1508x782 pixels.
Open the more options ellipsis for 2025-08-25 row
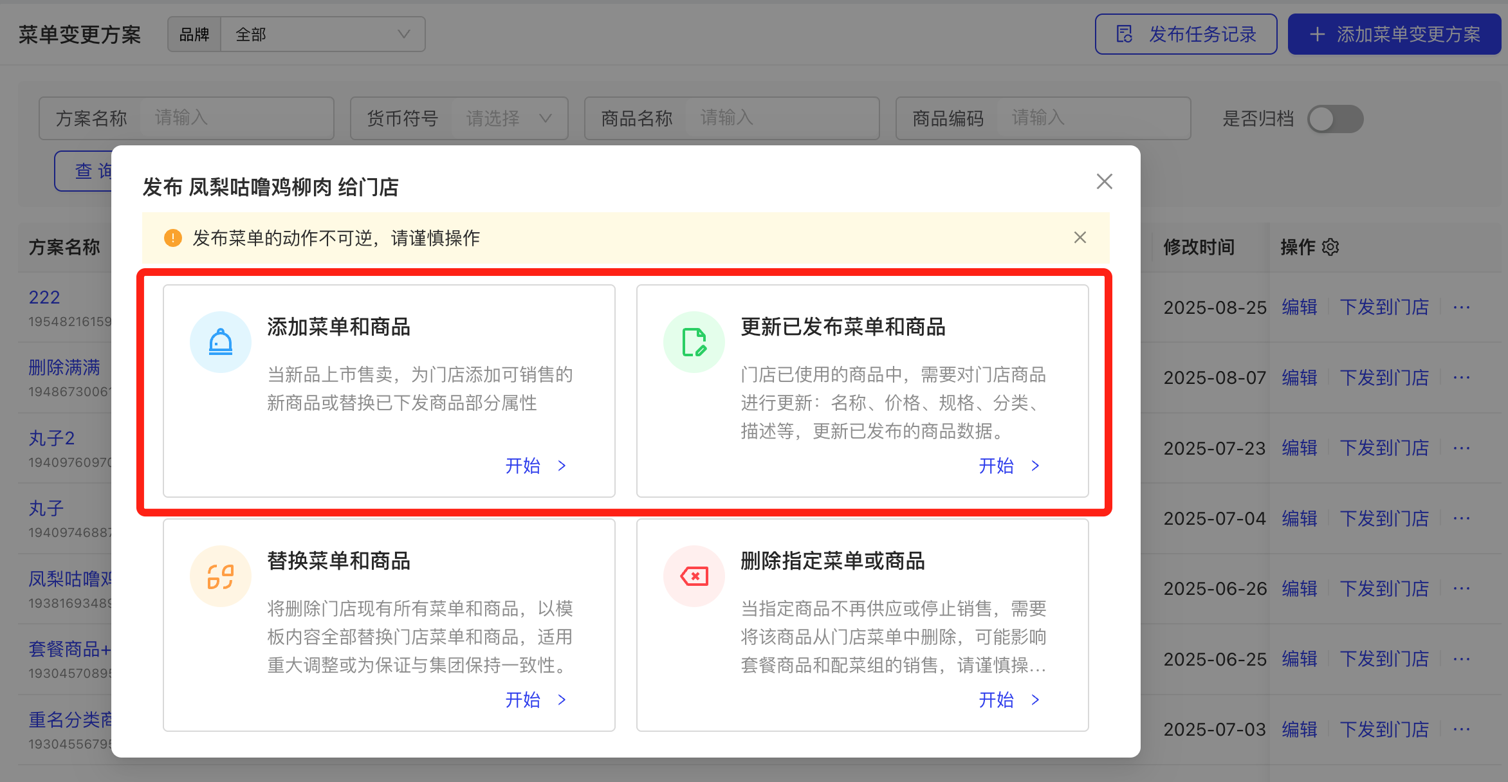click(1461, 307)
